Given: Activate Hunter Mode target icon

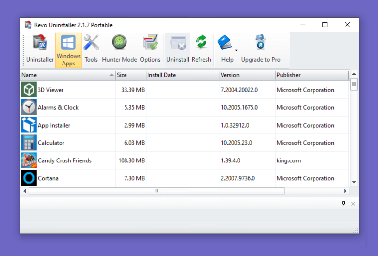Looking at the screenshot, I should (x=119, y=42).
